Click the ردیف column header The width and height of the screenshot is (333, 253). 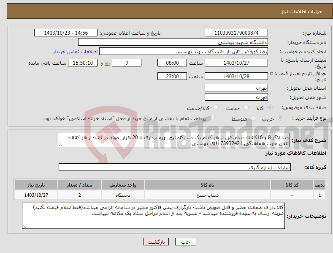319,185
